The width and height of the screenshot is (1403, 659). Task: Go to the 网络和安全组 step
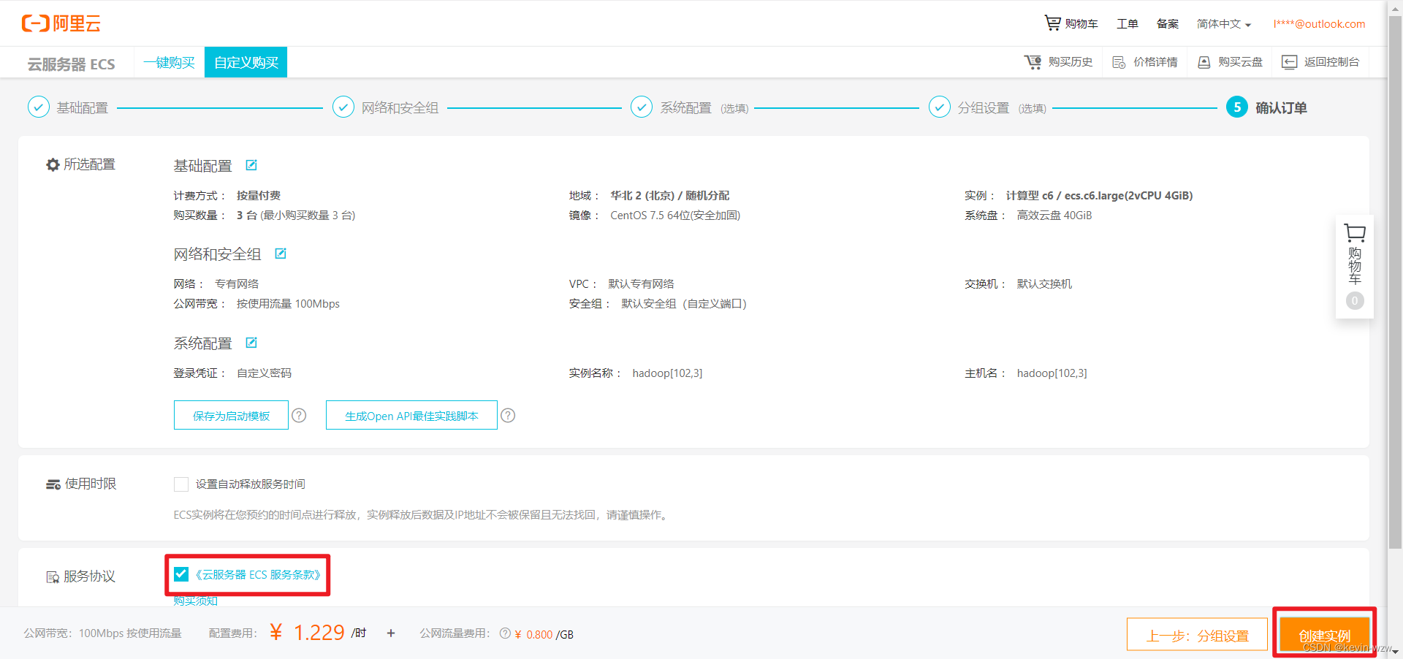click(385, 107)
